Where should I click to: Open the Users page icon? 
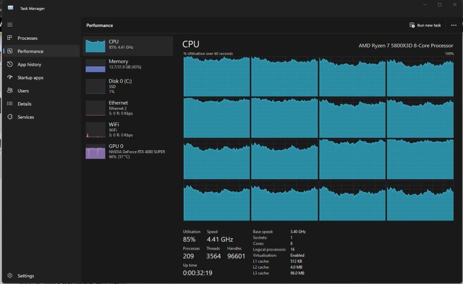[10, 91]
